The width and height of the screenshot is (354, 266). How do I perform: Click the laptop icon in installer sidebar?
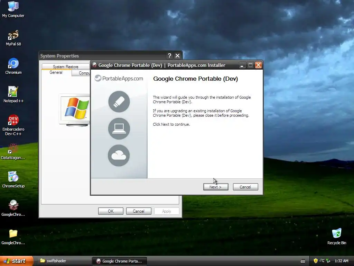[x=119, y=128]
